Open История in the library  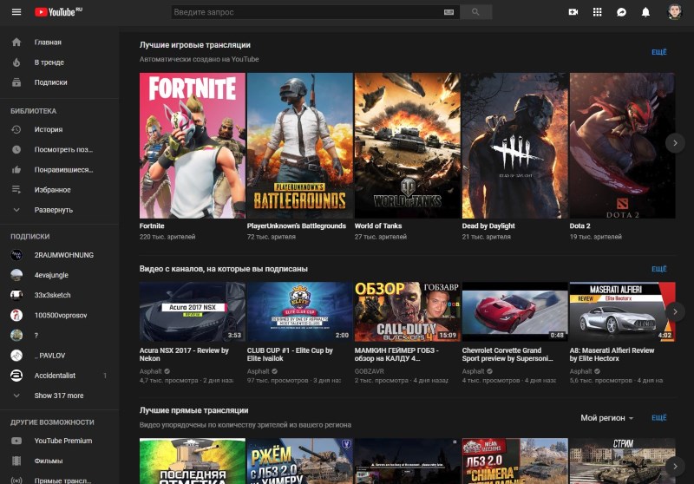click(x=48, y=129)
